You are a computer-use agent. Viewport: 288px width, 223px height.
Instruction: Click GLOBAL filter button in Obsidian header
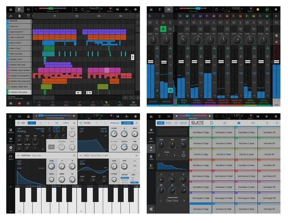(128, 123)
